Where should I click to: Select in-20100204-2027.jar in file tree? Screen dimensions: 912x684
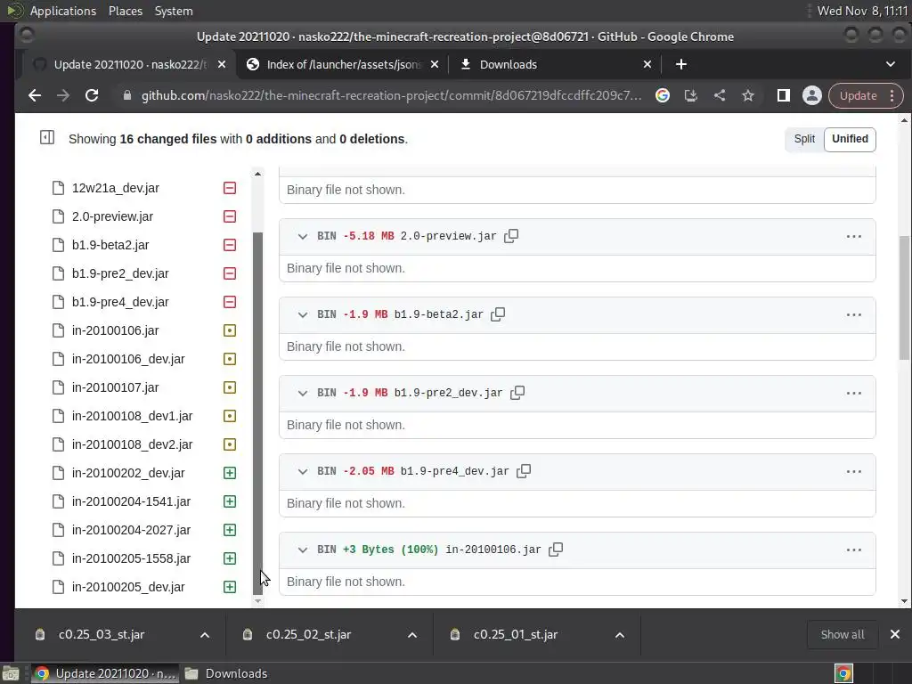tap(132, 530)
